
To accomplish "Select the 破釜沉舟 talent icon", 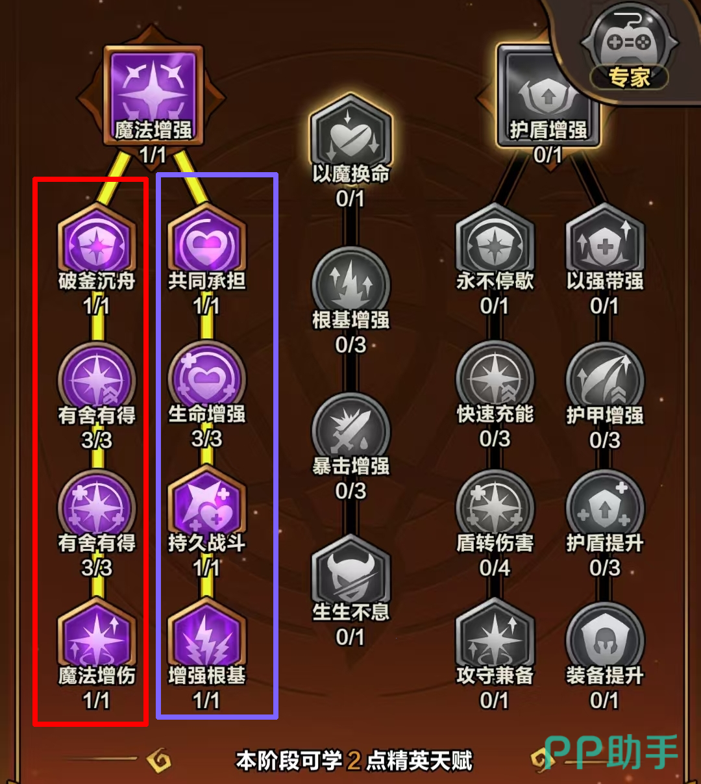I will 97,242.
